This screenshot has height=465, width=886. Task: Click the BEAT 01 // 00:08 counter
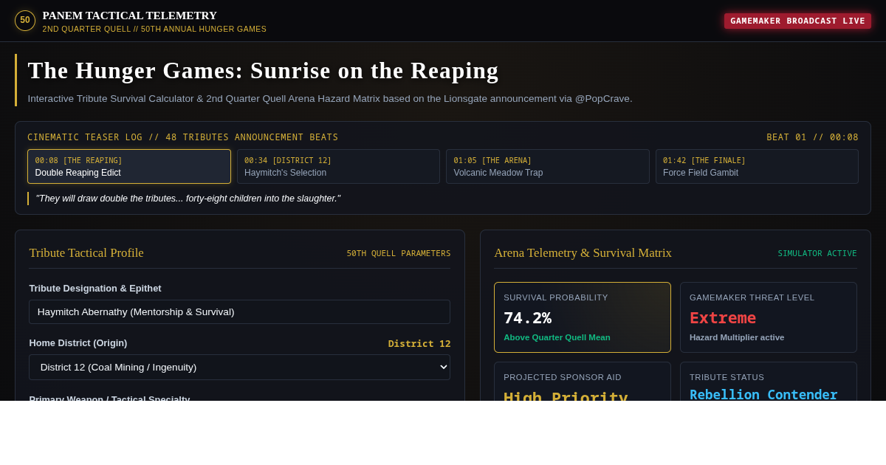(x=812, y=137)
